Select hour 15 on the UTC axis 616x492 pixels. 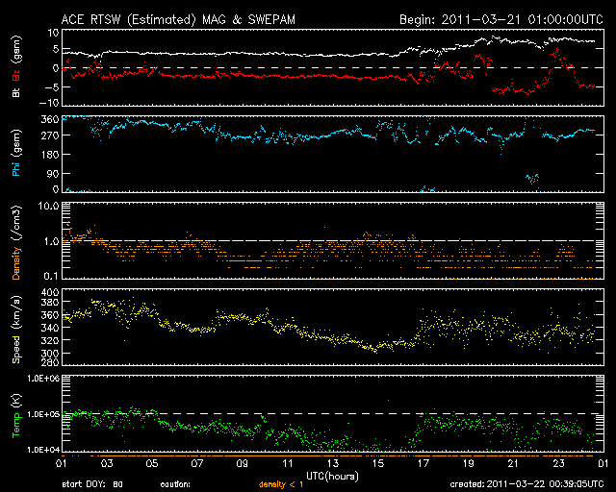pos(378,463)
